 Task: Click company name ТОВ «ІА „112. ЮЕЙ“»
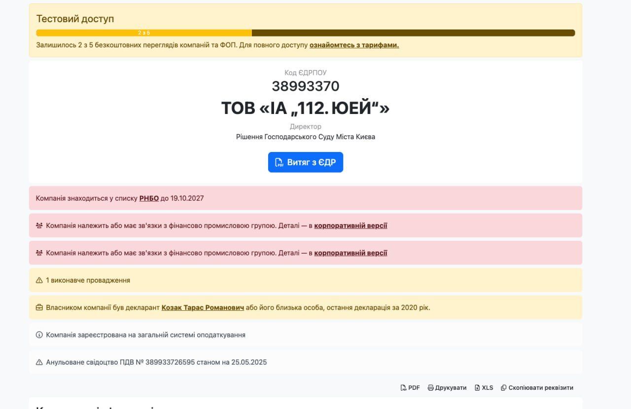coord(306,108)
